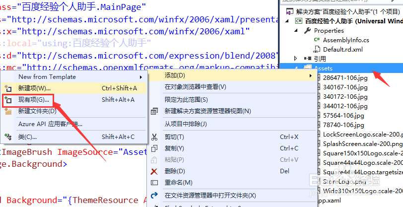
Task: Open the 添加(D) context menu item
Action: pyautogui.click(x=232, y=75)
